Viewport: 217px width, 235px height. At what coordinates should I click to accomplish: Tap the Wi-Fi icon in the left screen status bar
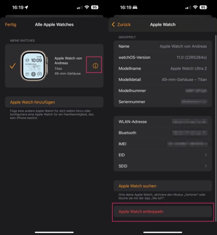[86, 7]
